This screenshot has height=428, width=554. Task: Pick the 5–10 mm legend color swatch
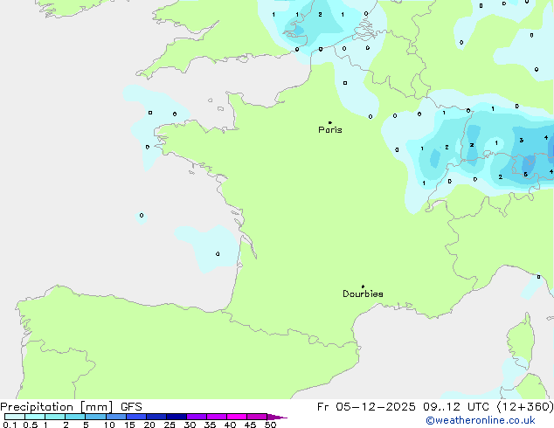point(95,417)
